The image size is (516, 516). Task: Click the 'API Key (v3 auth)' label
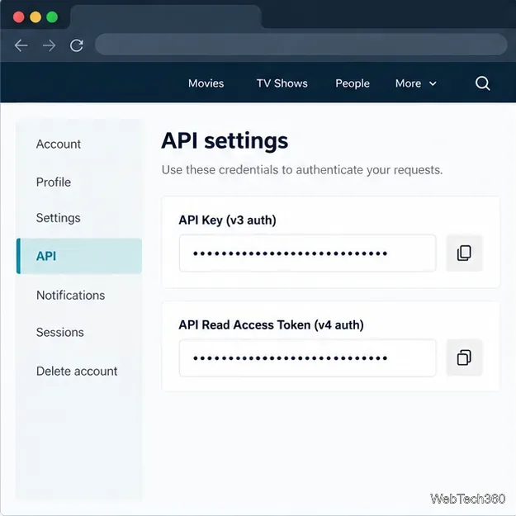point(227,220)
